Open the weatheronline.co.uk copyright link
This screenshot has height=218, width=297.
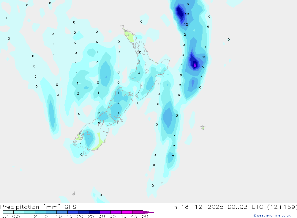click(272, 215)
